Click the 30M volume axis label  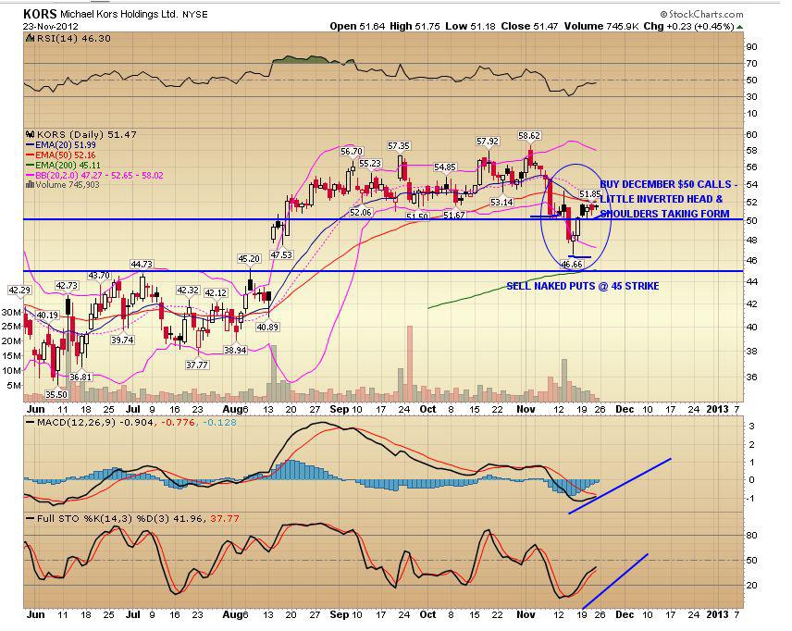(x=11, y=312)
